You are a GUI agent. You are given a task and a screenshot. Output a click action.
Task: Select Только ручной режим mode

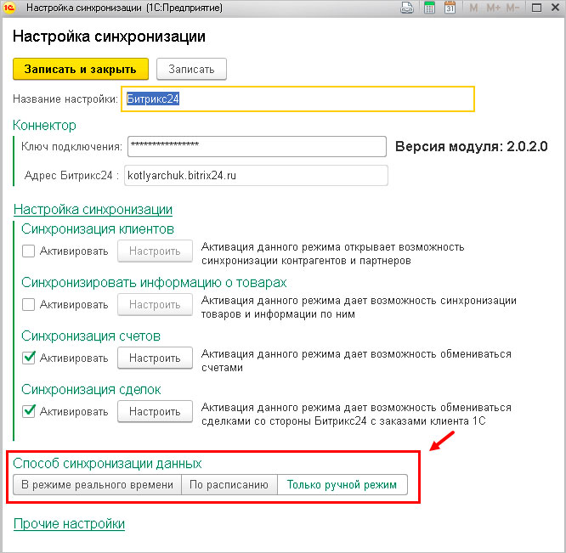[342, 484]
